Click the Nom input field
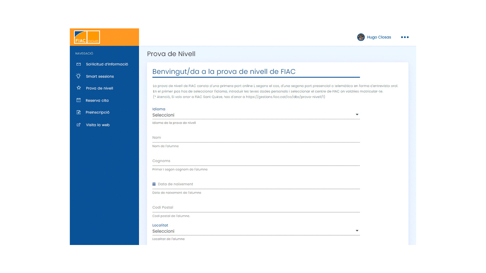 pyautogui.click(x=256, y=138)
